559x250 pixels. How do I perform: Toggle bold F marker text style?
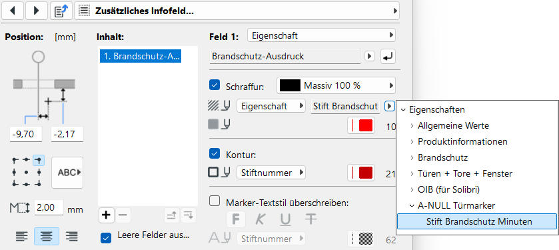tap(236, 219)
